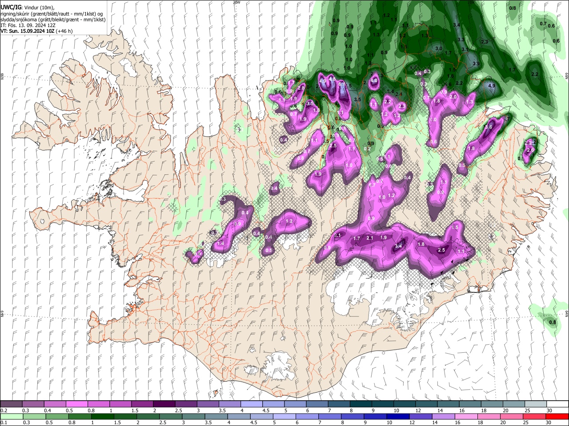
Task: Pick the medium green 0.5 rain legend swatch
Action: (57, 416)
